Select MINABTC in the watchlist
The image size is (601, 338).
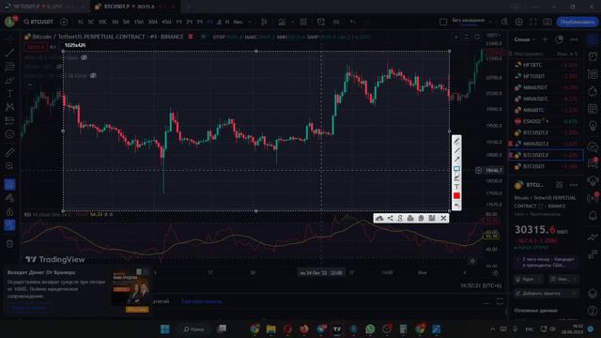coord(547,110)
